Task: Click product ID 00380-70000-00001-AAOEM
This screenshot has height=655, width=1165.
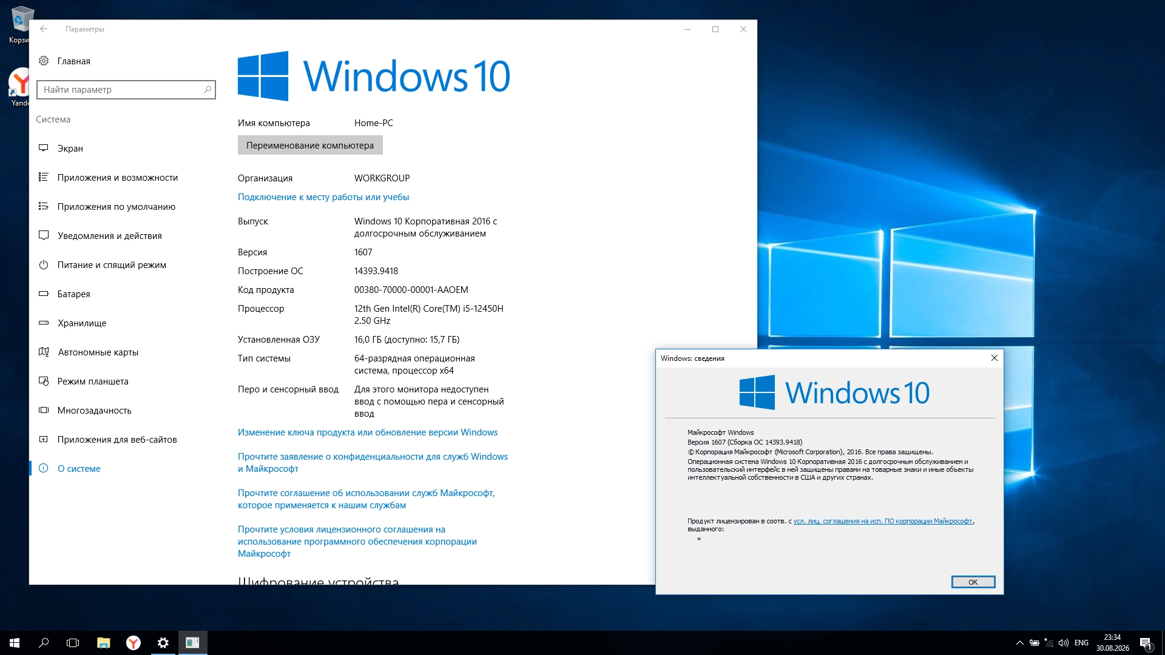Action: [411, 290]
